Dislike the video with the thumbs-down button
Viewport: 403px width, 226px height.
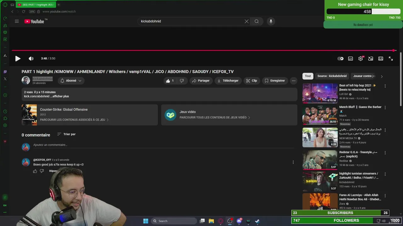point(182,81)
